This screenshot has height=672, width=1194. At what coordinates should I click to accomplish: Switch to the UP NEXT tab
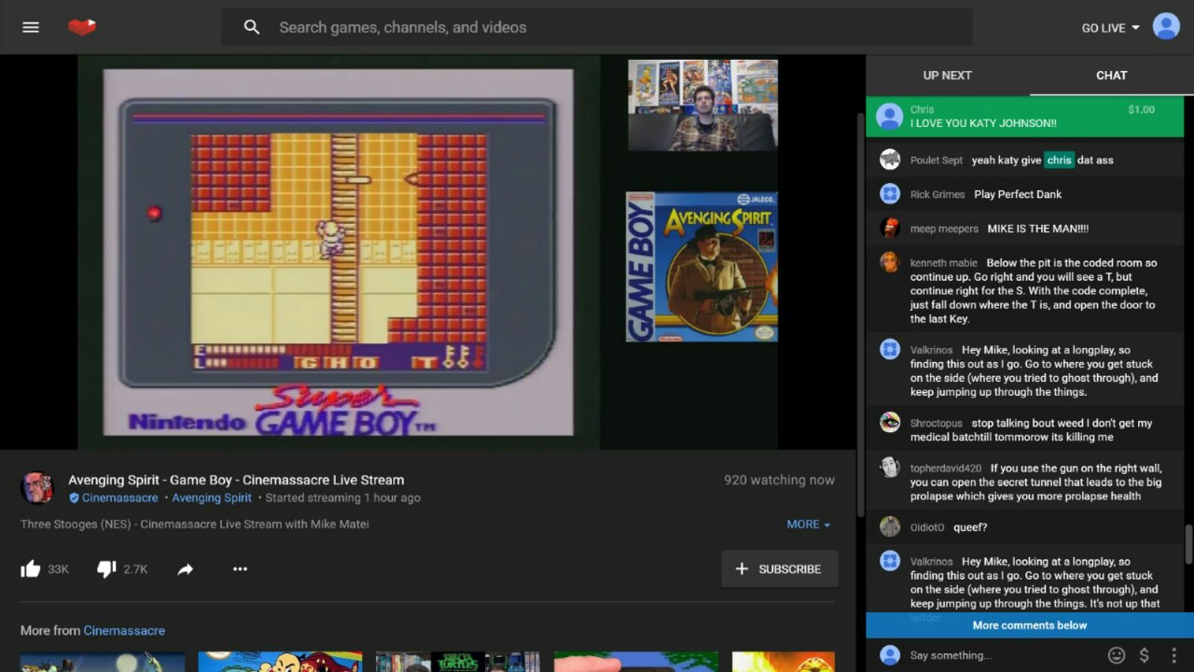pyautogui.click(x=948, y=76)
